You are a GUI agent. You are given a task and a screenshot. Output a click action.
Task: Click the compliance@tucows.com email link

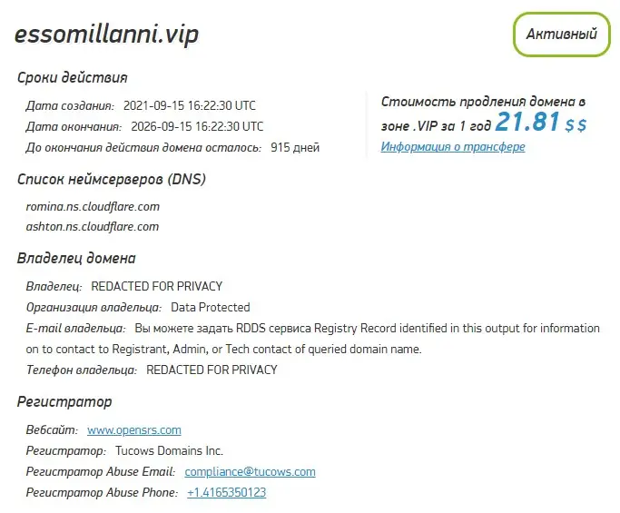(x=250, y=472)
